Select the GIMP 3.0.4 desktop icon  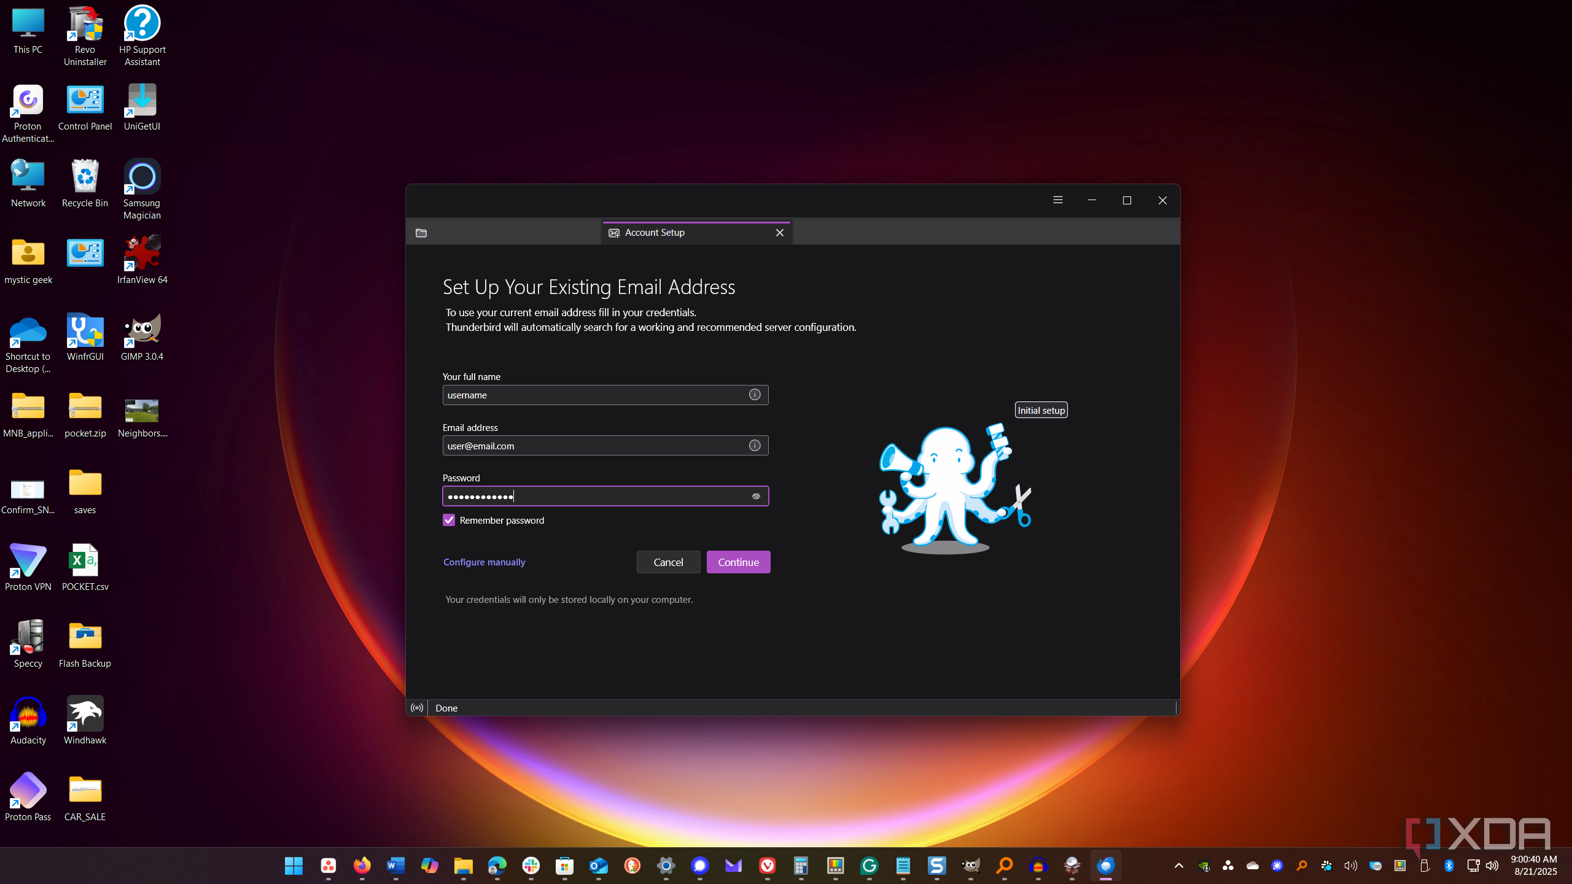(142, 336)
